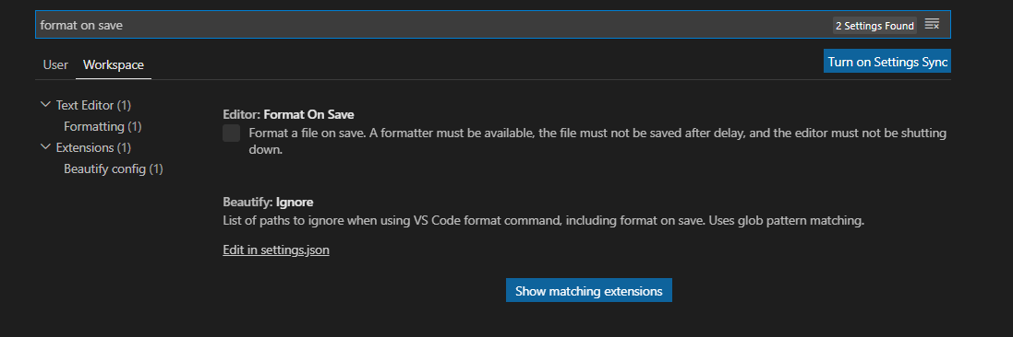Select Formatting (1) in settings tree
The image size is (1013, 337).
tap(103, 126)
